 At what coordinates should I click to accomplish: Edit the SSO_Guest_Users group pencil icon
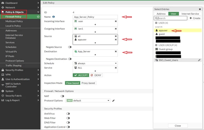coord(199,60)
